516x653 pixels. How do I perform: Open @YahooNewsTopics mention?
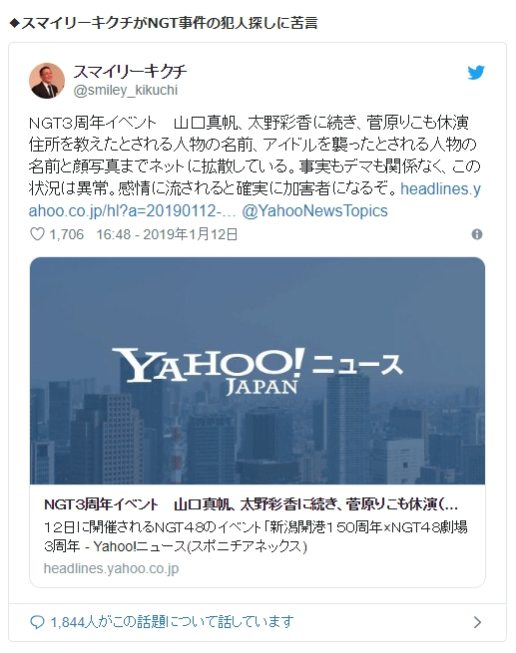coord(314,211)
